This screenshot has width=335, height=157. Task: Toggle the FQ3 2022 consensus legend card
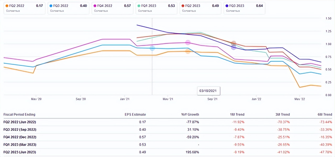pos(68,8)
